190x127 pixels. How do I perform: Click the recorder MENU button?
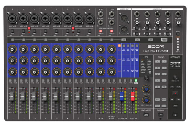click(x=175, y=106)
